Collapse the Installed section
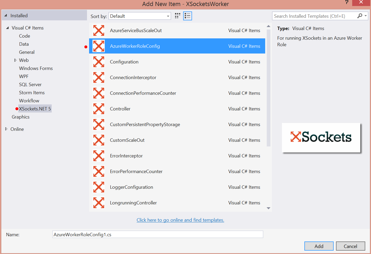 (6, 15)
